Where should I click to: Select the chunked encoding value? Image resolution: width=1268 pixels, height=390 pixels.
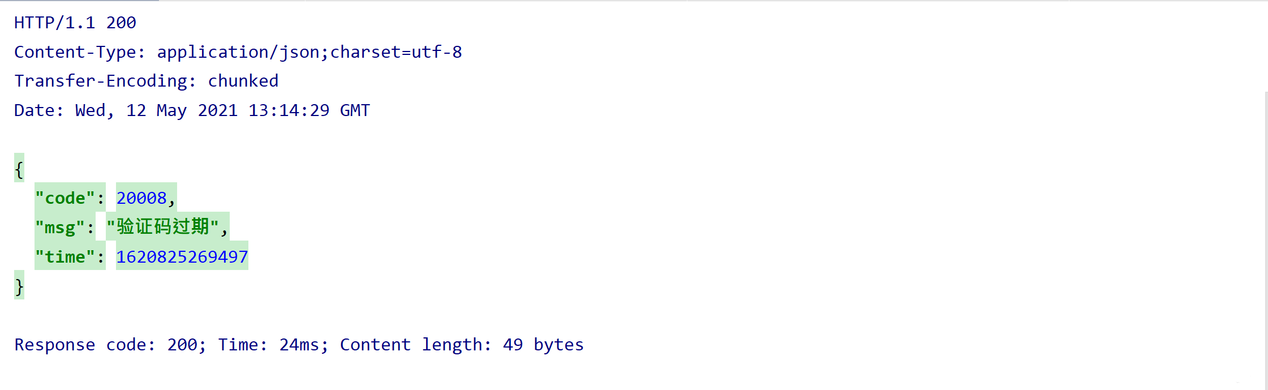point(243,81)
